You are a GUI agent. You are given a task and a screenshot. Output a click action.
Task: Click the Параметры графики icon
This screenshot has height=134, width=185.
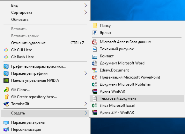(x=6, y=73)
